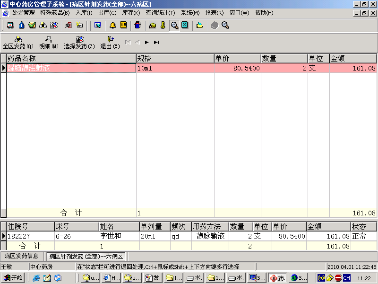The width and height of the screenshot is (378, 284).
Task: Click the 状态 column header
Action: [363, 227]
